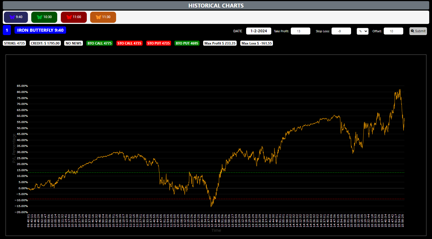Click into the Stop Loss input
This screenshot has height=239, width=432.
[341, 31]
